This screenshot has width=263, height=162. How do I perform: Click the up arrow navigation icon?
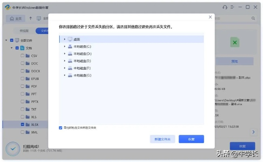(30, 19)
